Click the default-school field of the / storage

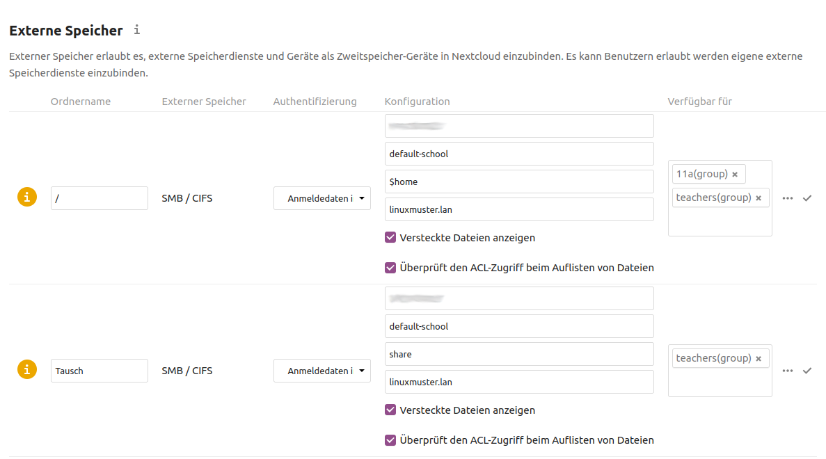(519, 154)
